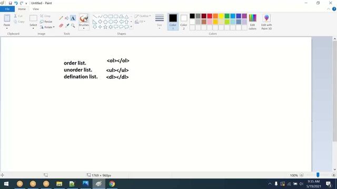
Task: Click the Undo arrow
Action: 16,3
